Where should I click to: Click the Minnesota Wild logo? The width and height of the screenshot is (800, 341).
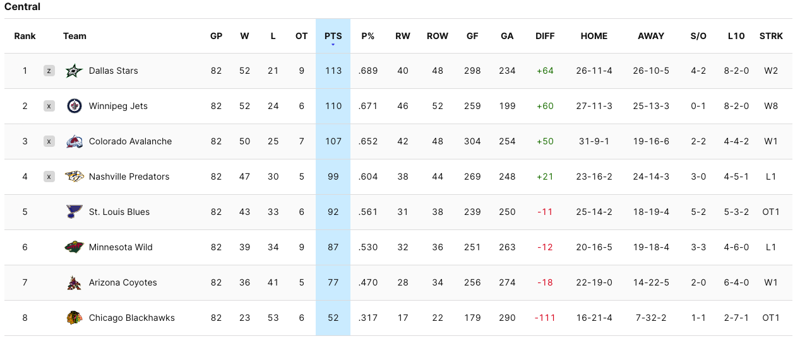point(75,247)
